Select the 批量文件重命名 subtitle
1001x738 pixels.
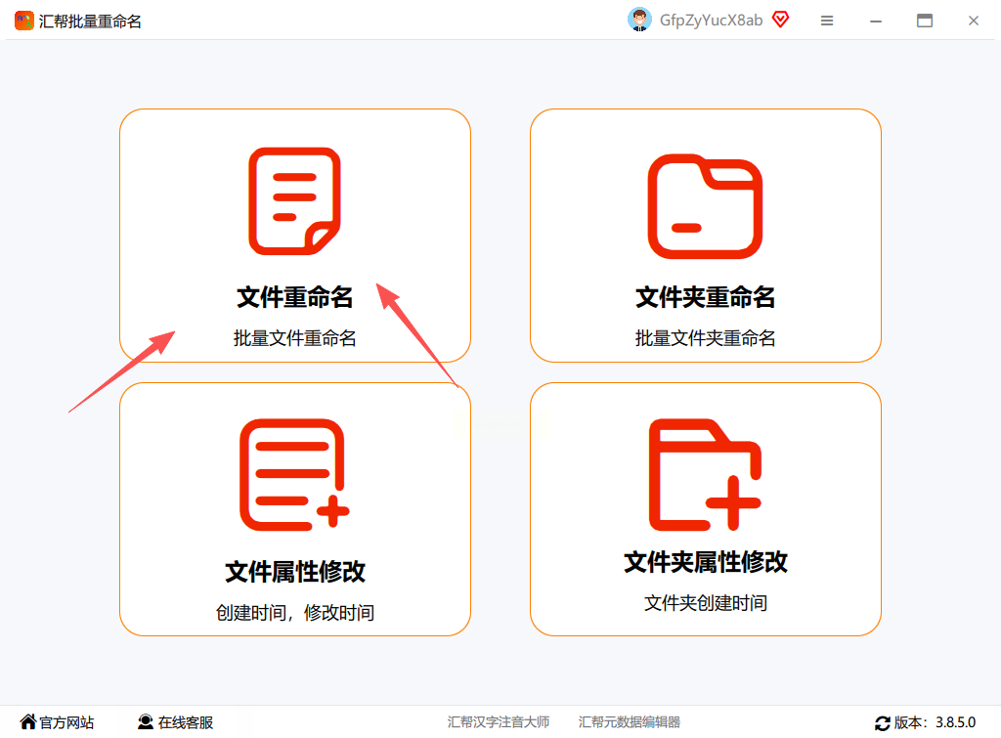point(294,337)
